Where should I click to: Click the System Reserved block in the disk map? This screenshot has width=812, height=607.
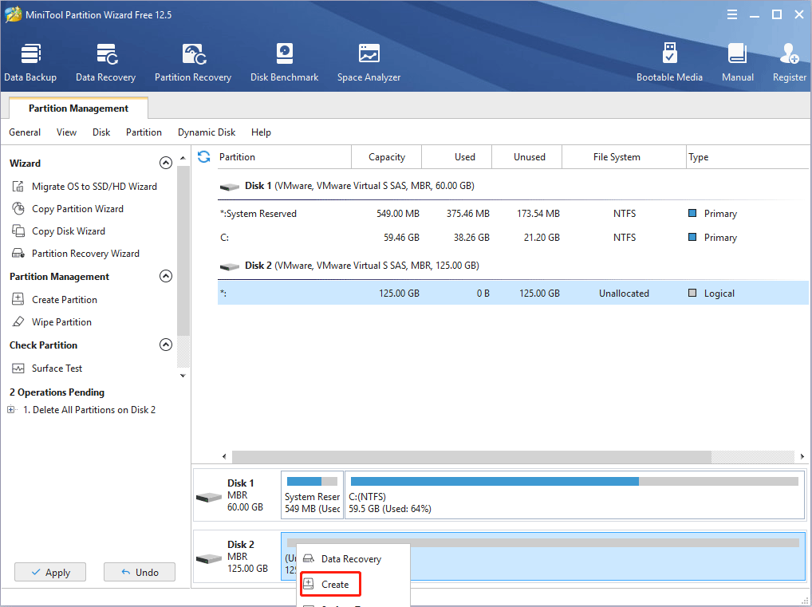tap(312, 495)
